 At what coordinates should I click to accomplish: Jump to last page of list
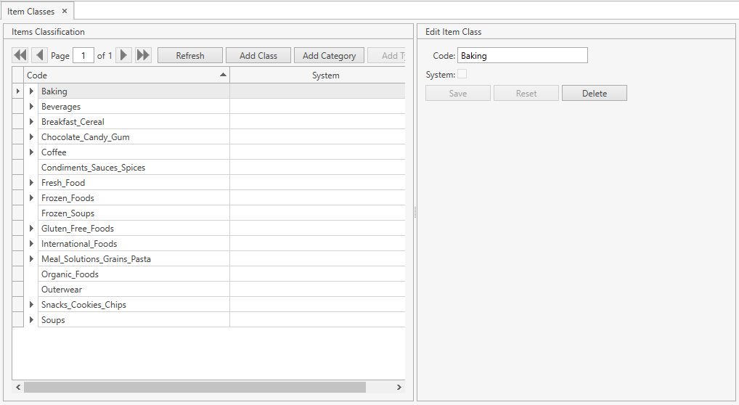[143, 55]
